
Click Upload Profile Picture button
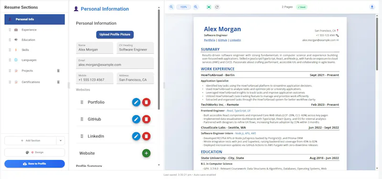point(115,34)
